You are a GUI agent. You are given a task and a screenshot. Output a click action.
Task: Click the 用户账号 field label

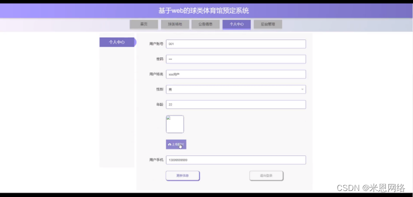[156, 44]
